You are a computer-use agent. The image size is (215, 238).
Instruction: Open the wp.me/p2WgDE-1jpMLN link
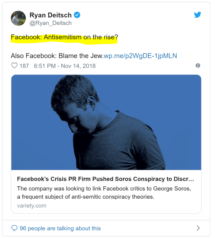140,56
